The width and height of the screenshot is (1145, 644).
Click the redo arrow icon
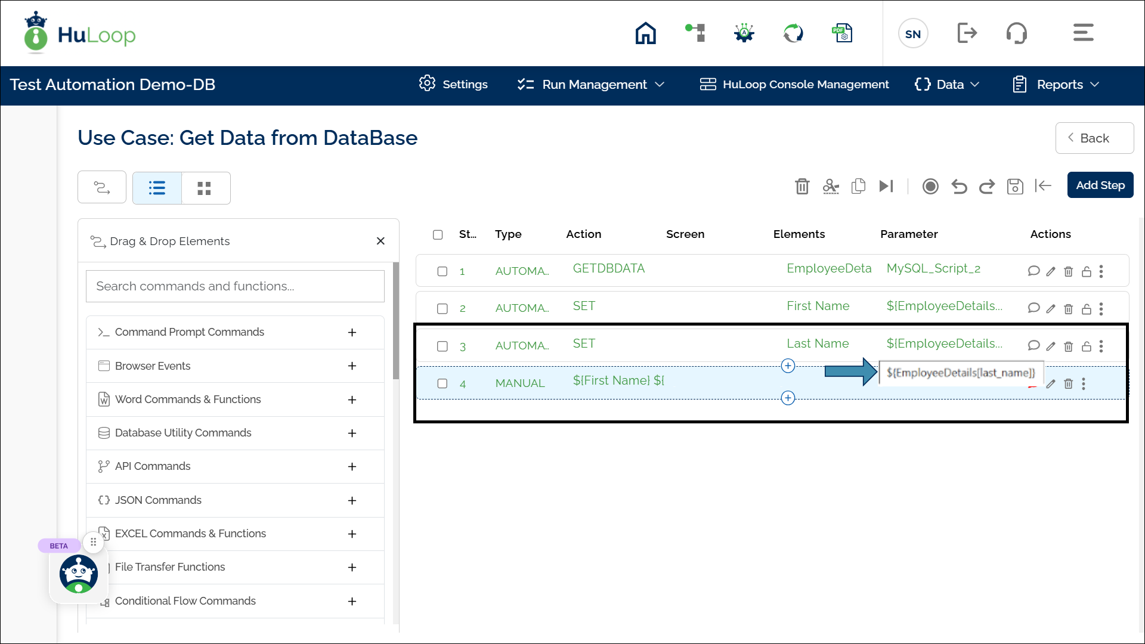click(x=987, y=187)
